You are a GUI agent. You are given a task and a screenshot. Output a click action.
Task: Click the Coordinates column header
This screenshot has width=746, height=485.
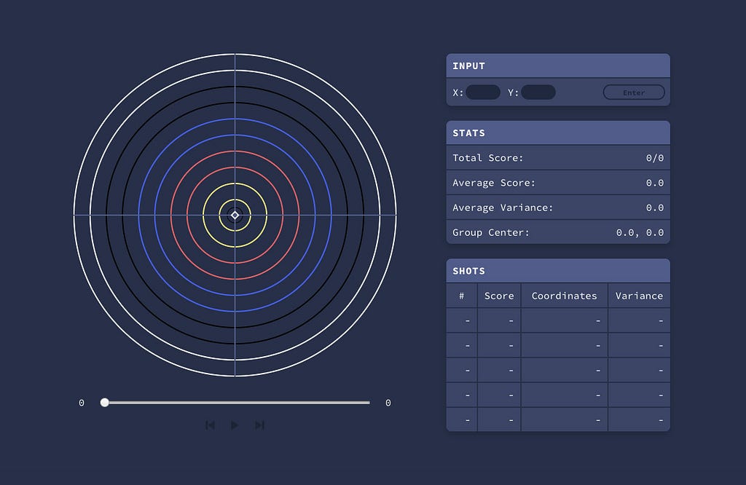565,296
